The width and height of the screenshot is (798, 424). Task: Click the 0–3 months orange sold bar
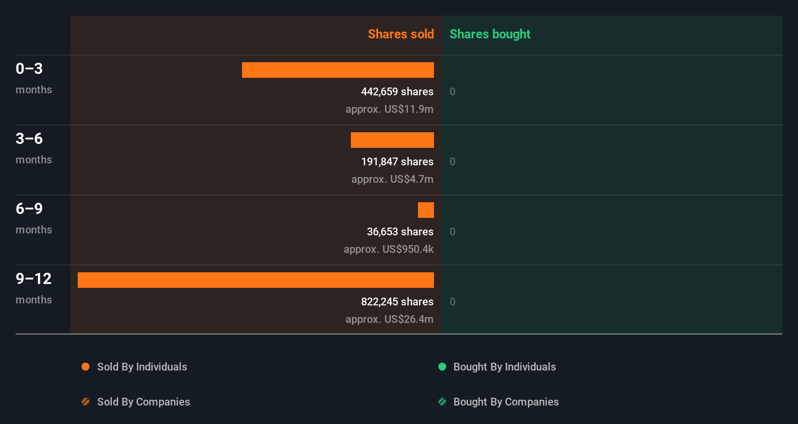coord(338,70)
